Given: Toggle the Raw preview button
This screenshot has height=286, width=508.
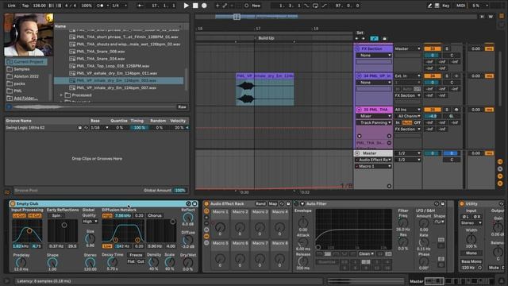Looking at the screenshot, I should pyautogui.click(x=182, y=106).
